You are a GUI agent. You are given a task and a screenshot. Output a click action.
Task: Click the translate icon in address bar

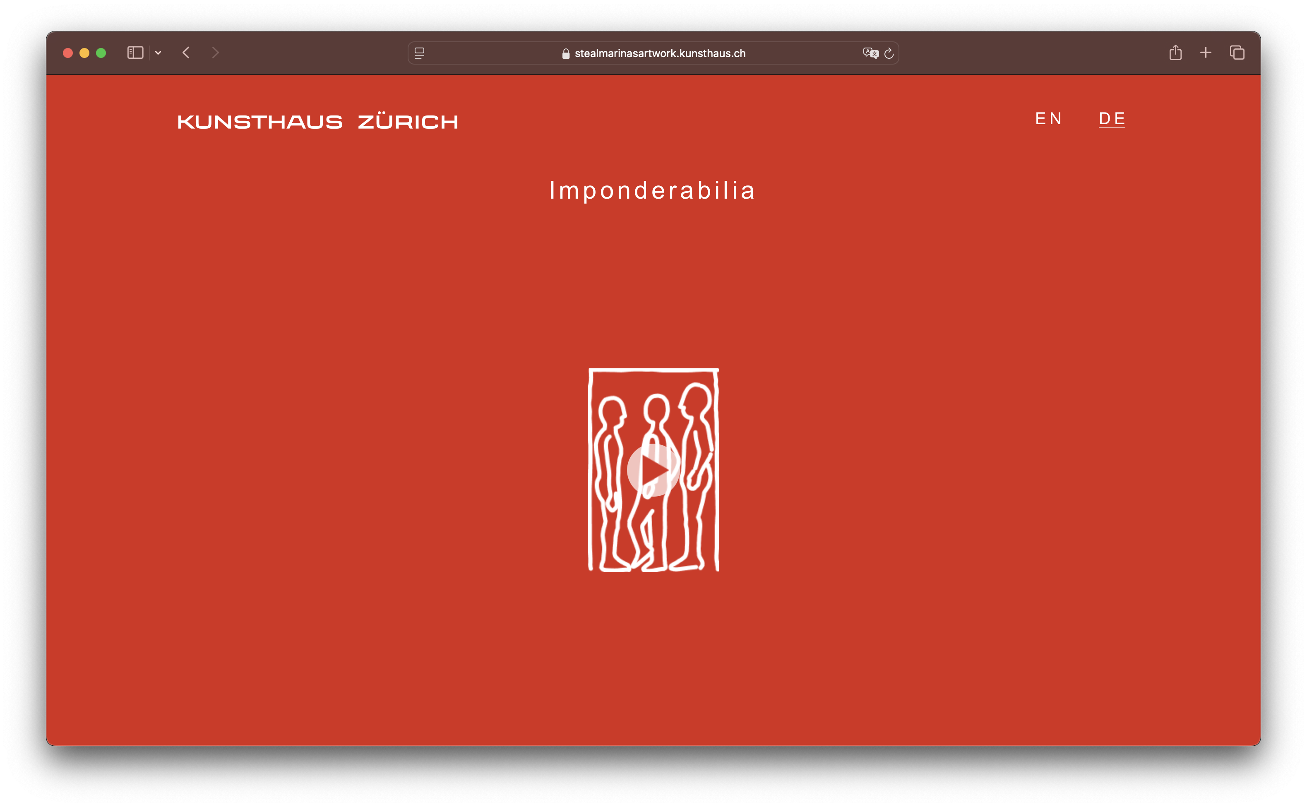pos(870,53)
